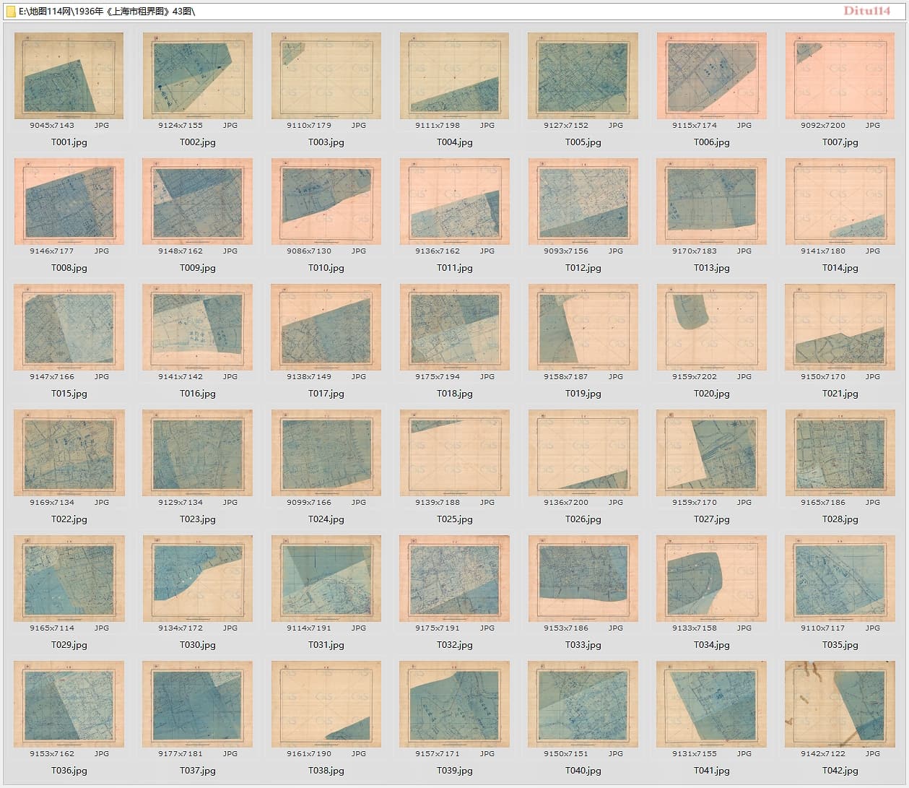909x788 pixels.
Task: Select the T022.jpg map thumbnail
Action: tap(69, 453)
